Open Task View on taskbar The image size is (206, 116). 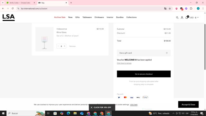tap(48, 113)
